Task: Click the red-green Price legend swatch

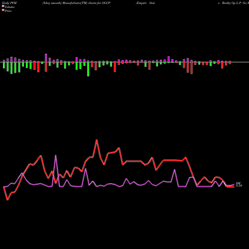Action: tap(3, 10)
